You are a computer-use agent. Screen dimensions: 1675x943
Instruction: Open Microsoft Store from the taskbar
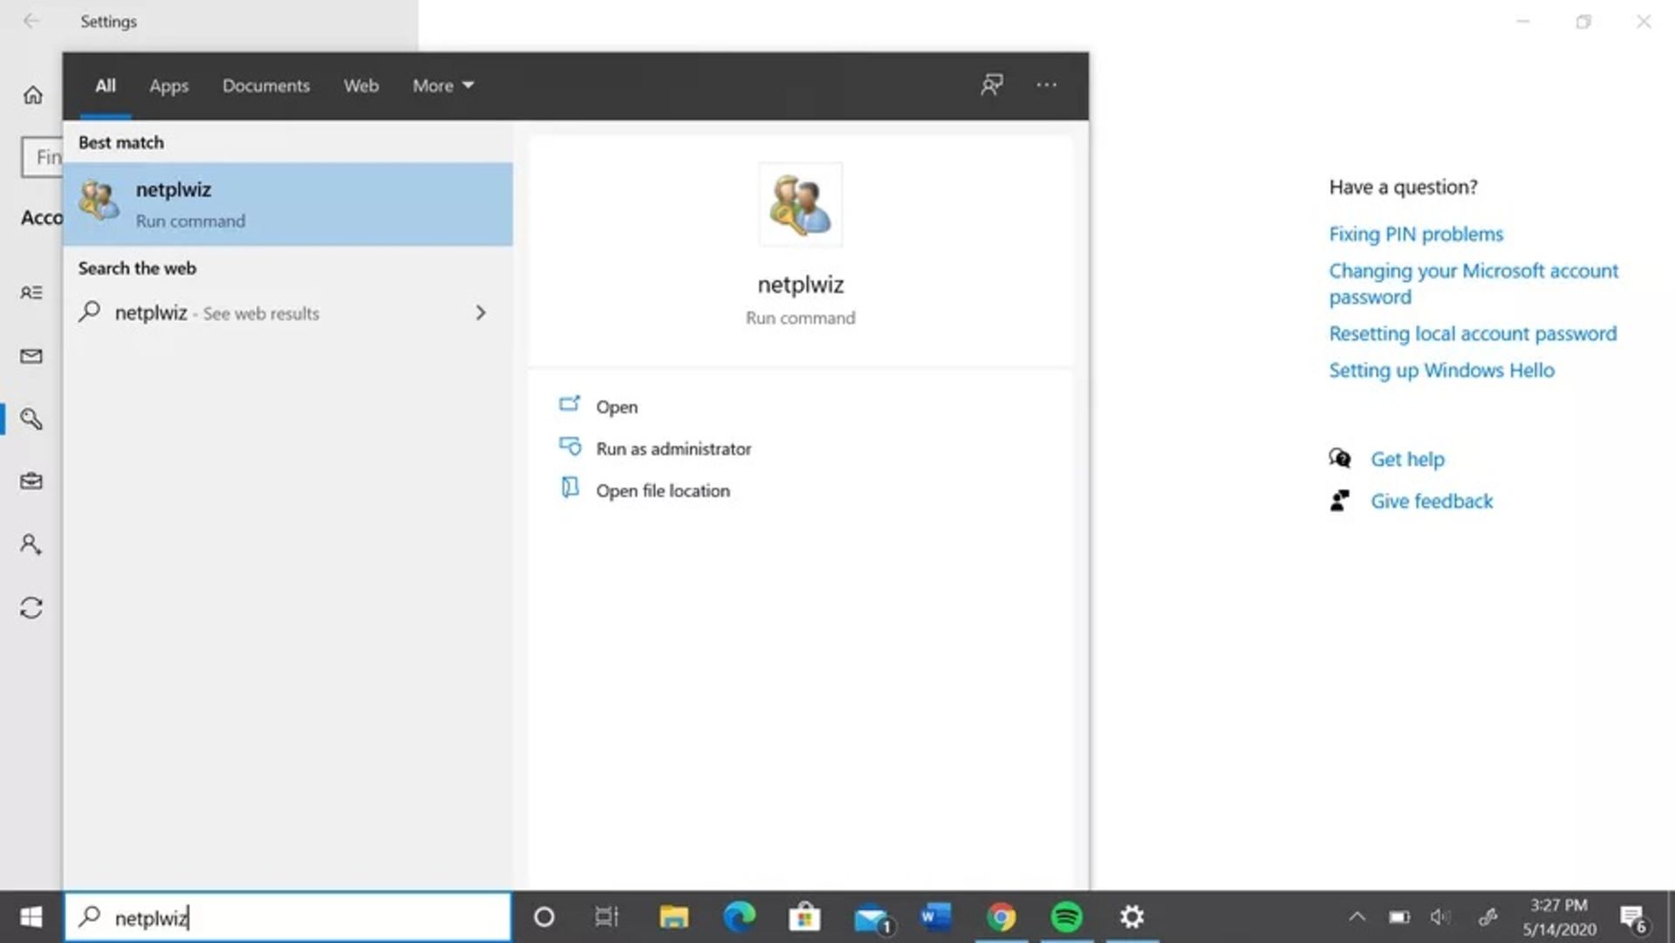804,917
